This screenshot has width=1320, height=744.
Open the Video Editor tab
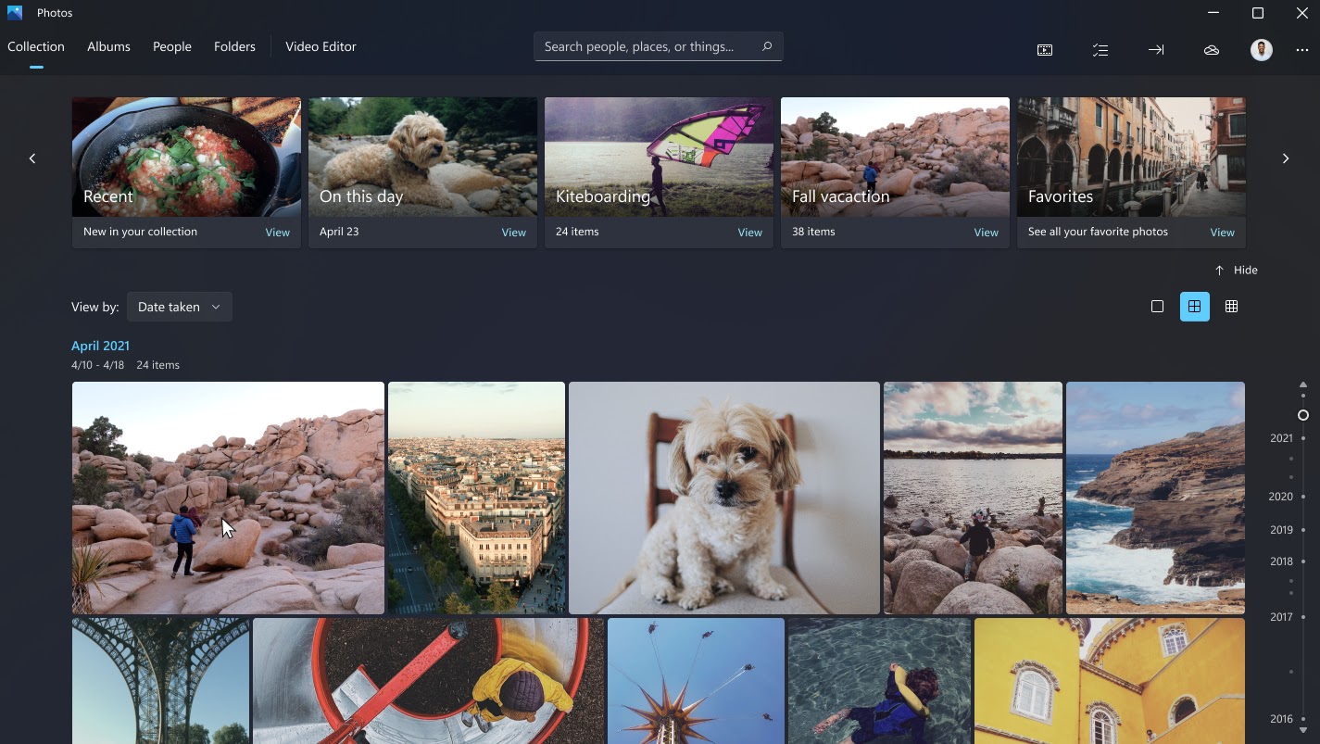click(321, 46)
